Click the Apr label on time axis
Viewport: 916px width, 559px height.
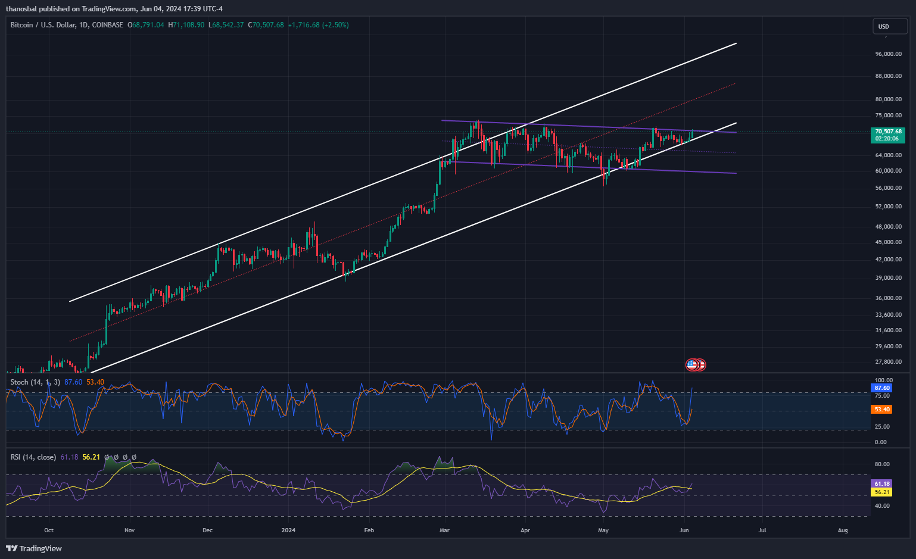pos(525,530)
